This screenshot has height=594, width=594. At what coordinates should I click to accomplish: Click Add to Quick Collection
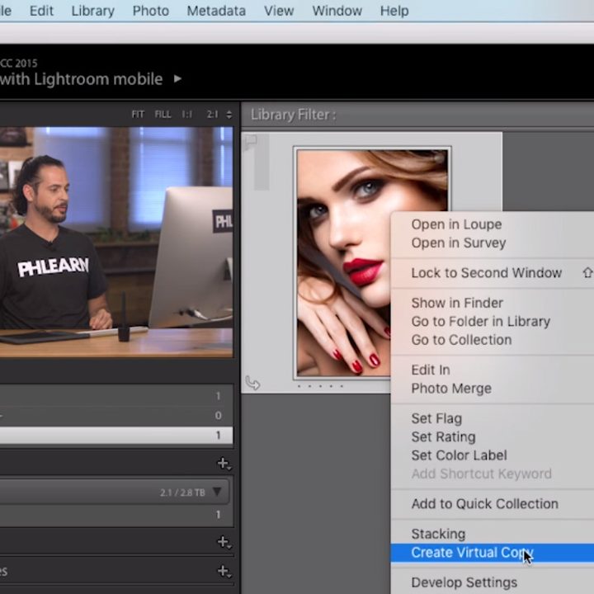485,504
